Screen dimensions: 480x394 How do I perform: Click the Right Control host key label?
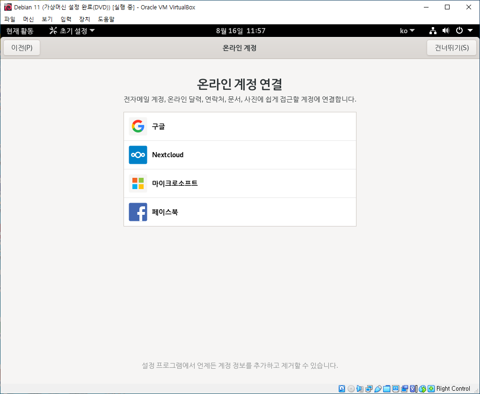click(453, 388)
